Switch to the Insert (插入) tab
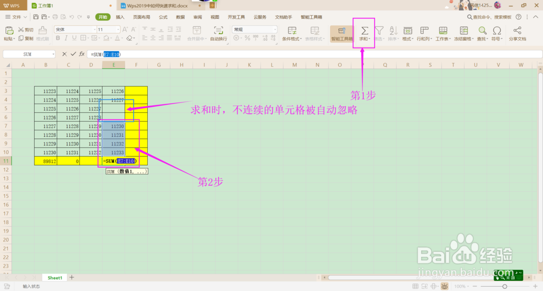 pyautogui.click(x=120, y=17)
